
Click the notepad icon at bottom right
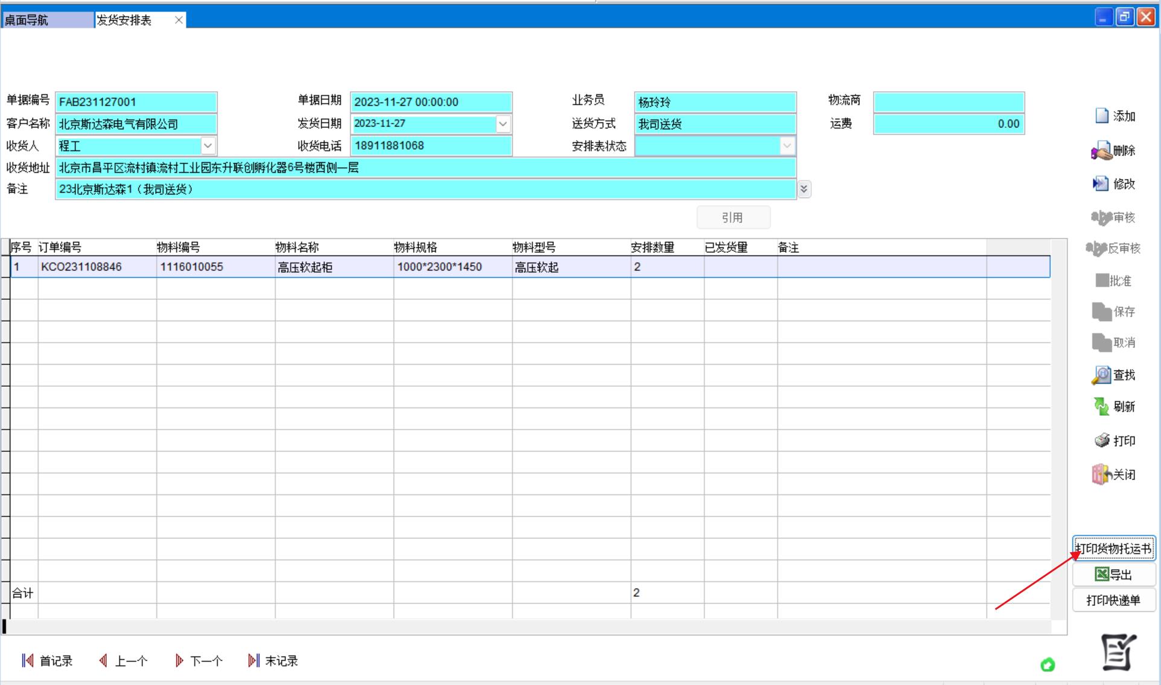click(1118, 652)
